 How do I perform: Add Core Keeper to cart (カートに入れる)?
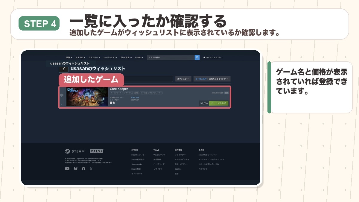pyautogui.click(x=219, y=103)
